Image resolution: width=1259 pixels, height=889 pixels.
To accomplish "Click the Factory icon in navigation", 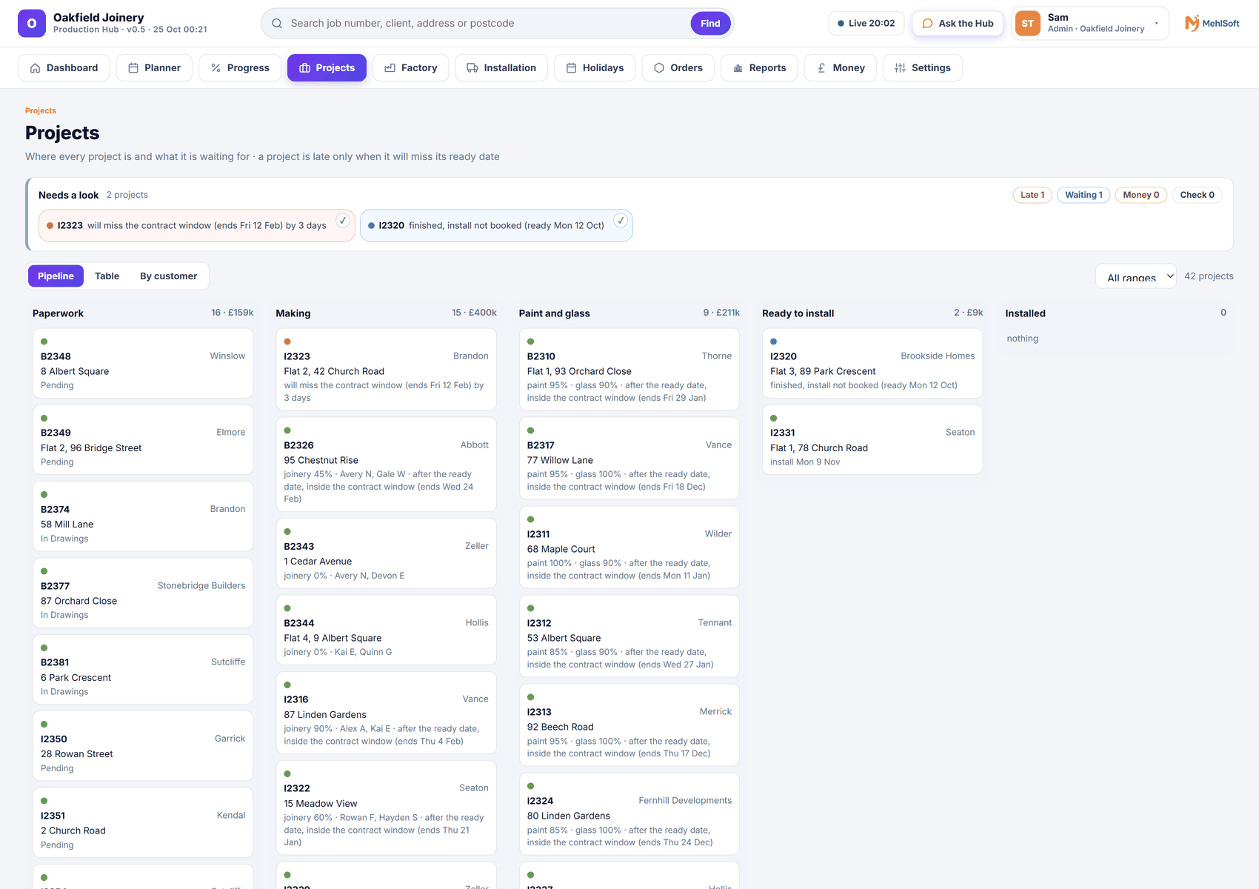I will [390, 68].
